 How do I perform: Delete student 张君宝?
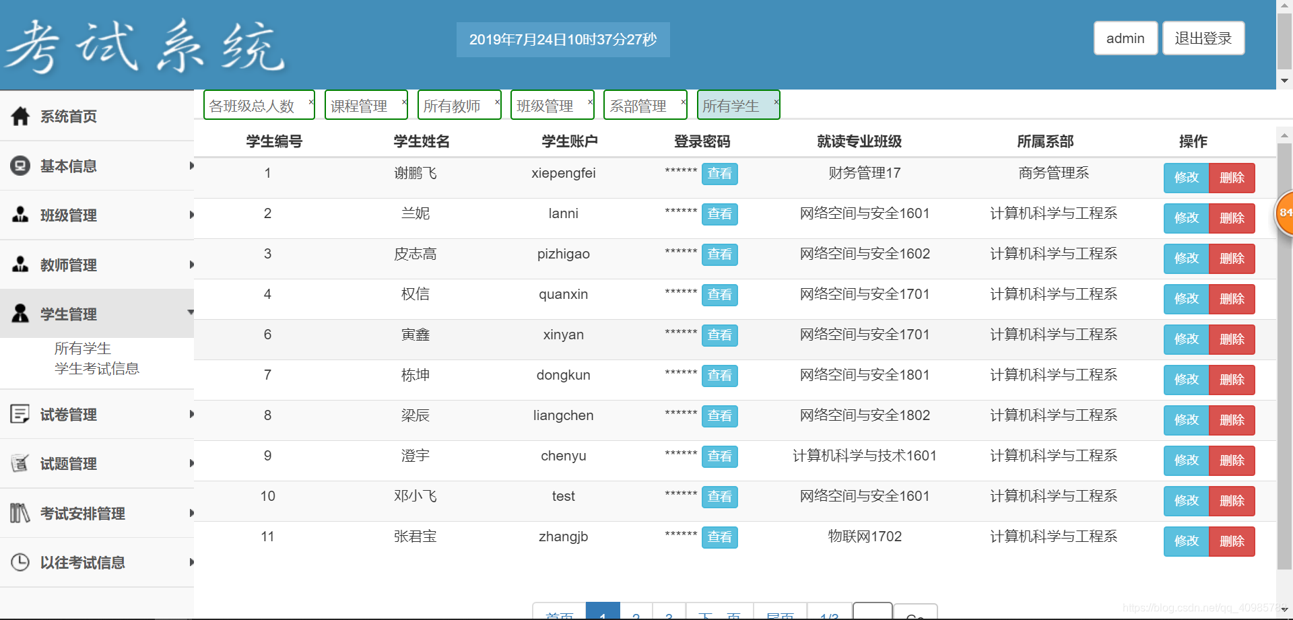pos(1232,541)
